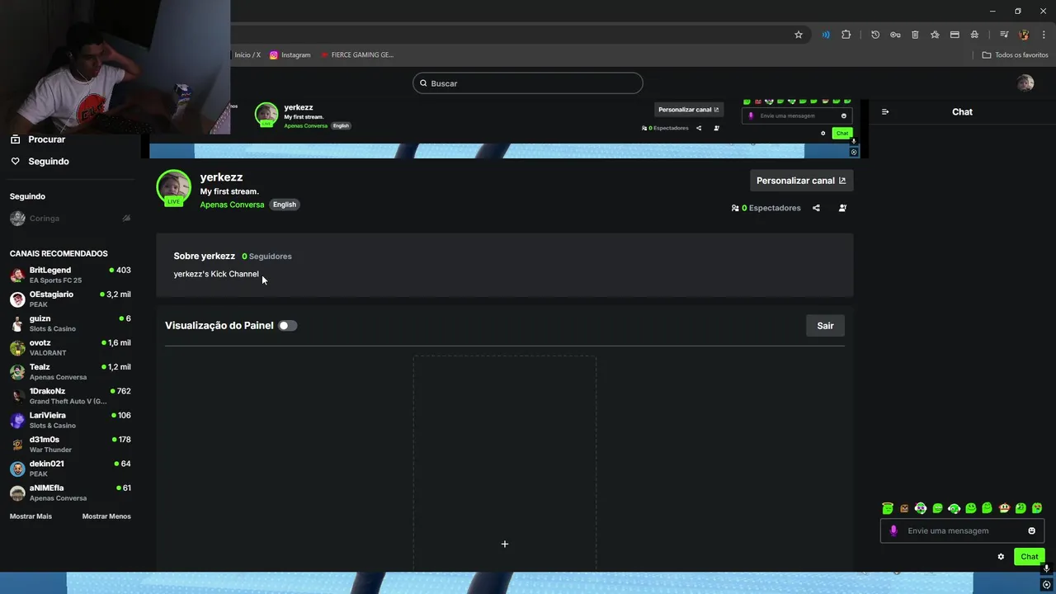Viewport: 1056px width, 594px height.
Task: Send message with green Chat button
Action: pyautogui.click(x=1030, y=557)
